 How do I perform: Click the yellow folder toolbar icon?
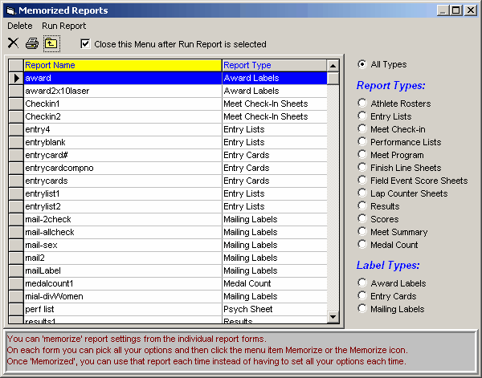coord(51,43)
